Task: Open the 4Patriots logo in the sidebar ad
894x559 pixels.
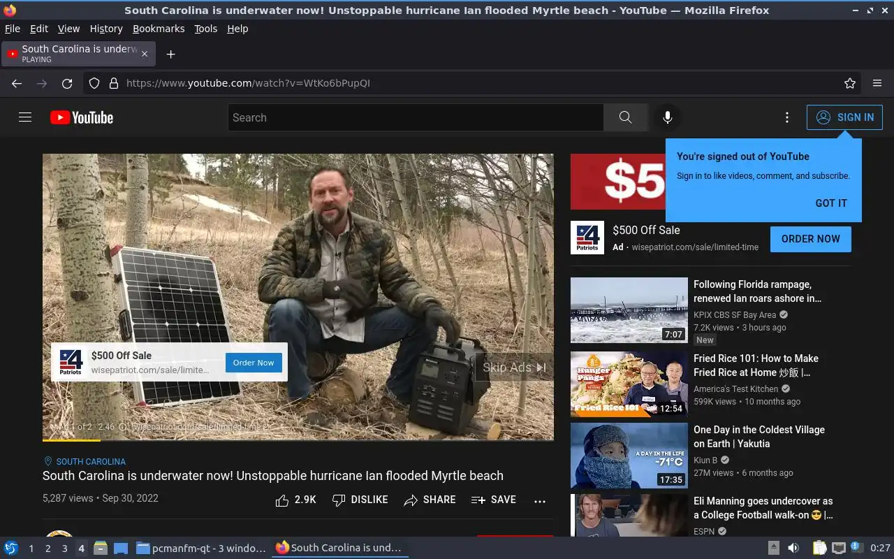Action: [x=587, y=238]
